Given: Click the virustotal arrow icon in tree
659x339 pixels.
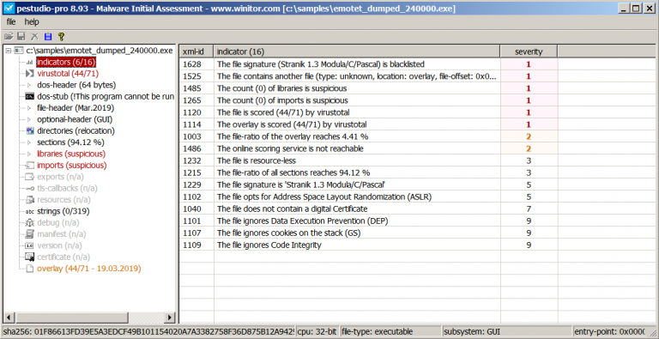Looking at the screenshot, I should (x=29, y=74).
